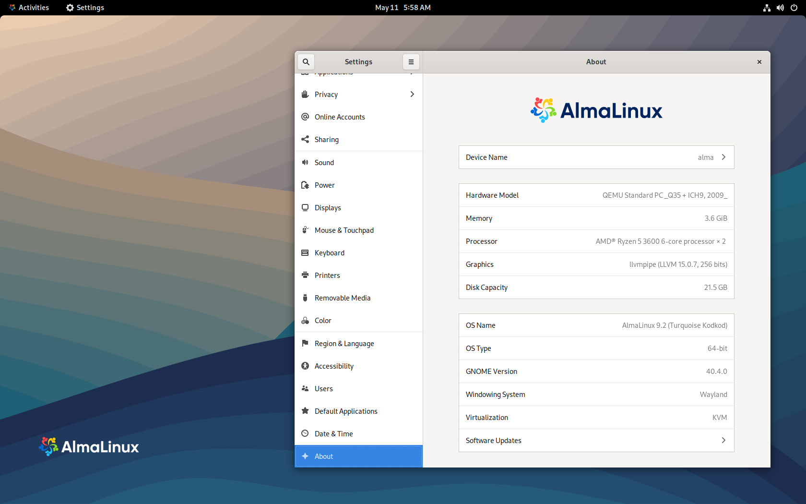806x504 pixels.
Task: Click the Device Name row
Action: [596, 157]
